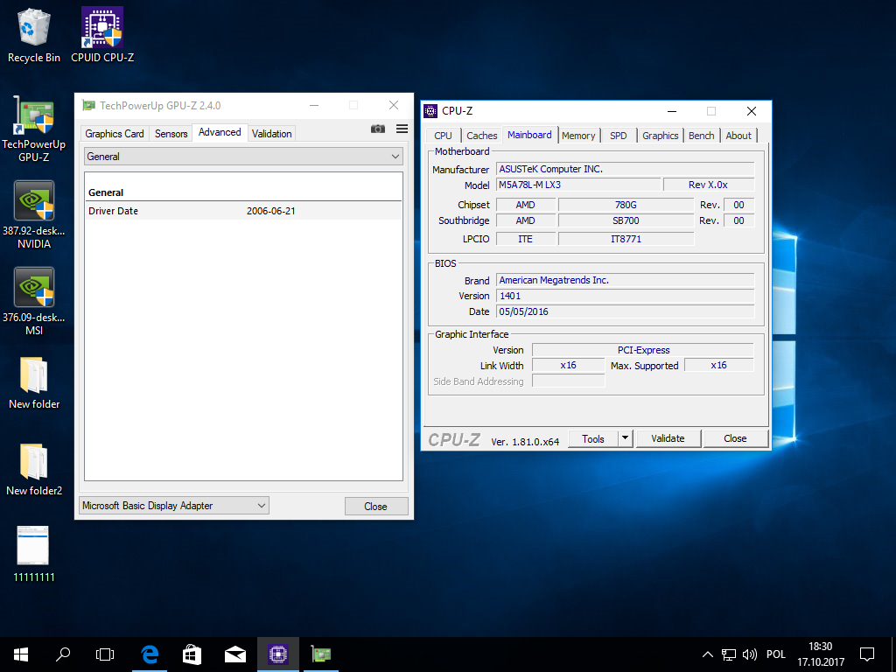Viewport: 896px width, 672px height.
Task: Click the 780G chipset field
Action: pyautogui.click(x=626, y=205)
